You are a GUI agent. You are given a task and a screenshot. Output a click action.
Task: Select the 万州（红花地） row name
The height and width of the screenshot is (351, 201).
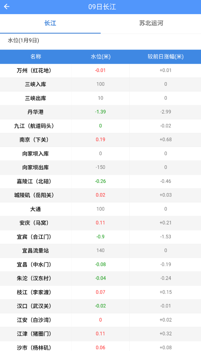[34, 70]
